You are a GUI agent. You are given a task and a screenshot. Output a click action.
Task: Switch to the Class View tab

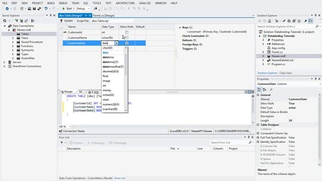click(x=286, y=73)
